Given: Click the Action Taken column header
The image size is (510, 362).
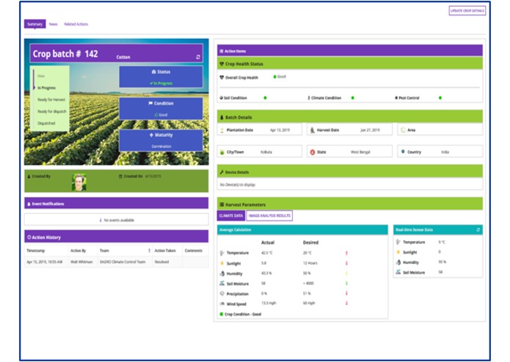Looking at the screenshot, I should (165, 251).
